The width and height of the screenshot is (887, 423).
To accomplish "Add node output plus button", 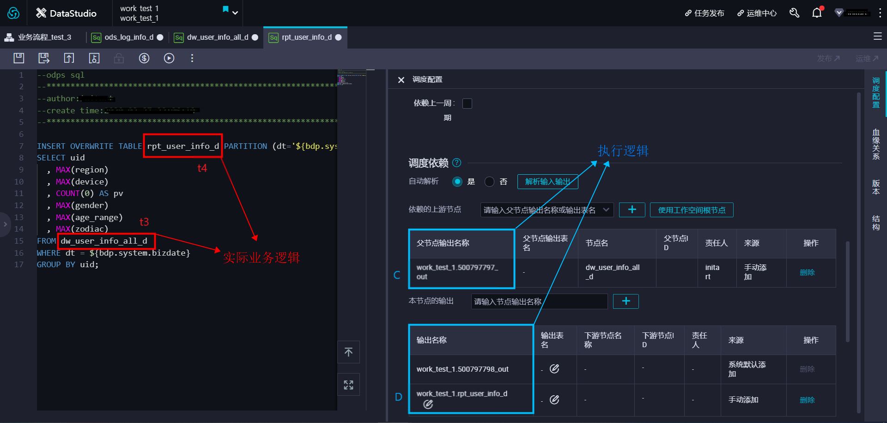I will coord(626,301).
